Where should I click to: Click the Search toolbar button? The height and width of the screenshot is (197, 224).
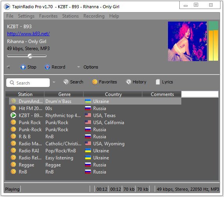pyautogui.click(x=73, y=82)
